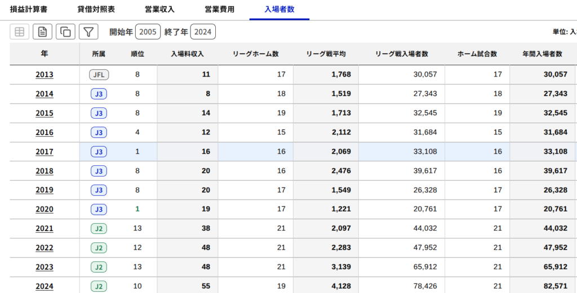Viewport: 577px width, 293px height.
Task: Click the JFL league badge for 2013
Action: 99,74
